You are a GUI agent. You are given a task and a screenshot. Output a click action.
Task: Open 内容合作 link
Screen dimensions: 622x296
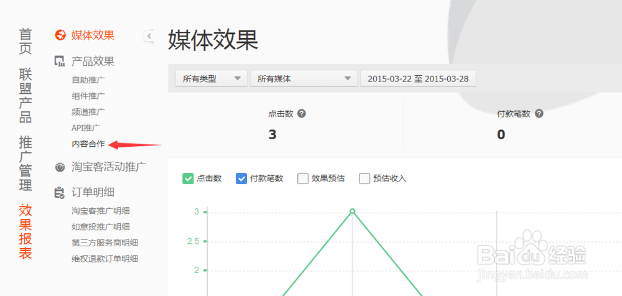tap(88, 144)
